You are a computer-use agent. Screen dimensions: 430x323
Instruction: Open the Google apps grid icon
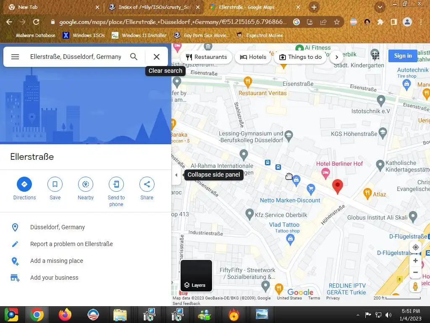(375, 55)
